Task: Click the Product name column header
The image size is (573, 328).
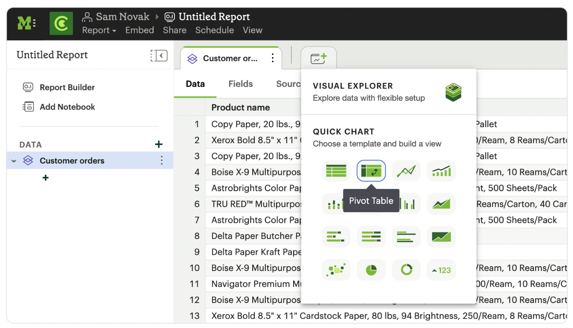Action: point(241,107)
